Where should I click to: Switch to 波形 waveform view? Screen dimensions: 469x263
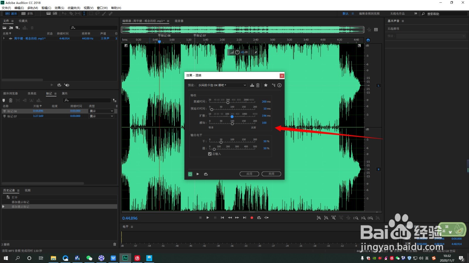pos(11,13)
